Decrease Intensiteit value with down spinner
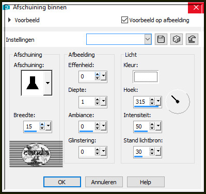The image size is (206, 194). point(152,128)
